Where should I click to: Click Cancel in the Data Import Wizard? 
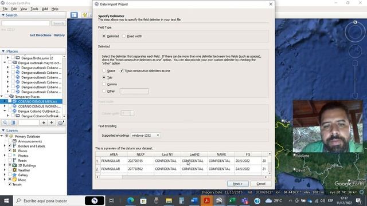coord(261,184)
